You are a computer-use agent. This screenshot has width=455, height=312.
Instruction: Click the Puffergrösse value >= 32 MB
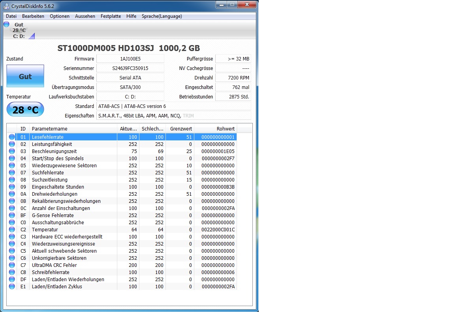[233, 59]
